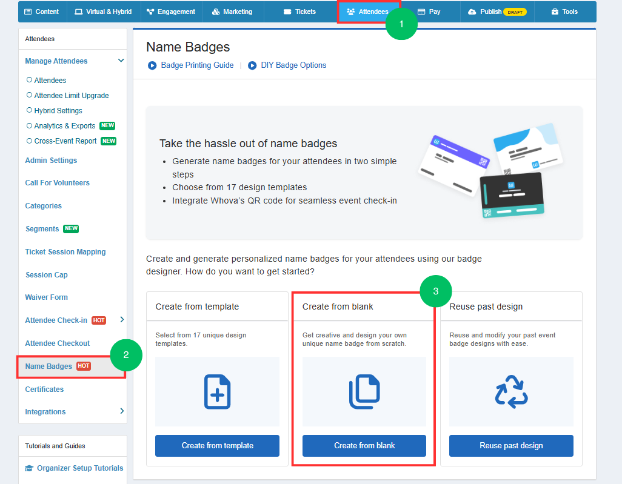
Task: Click the DIY Badge Options play icon
Action: (252, 65)
